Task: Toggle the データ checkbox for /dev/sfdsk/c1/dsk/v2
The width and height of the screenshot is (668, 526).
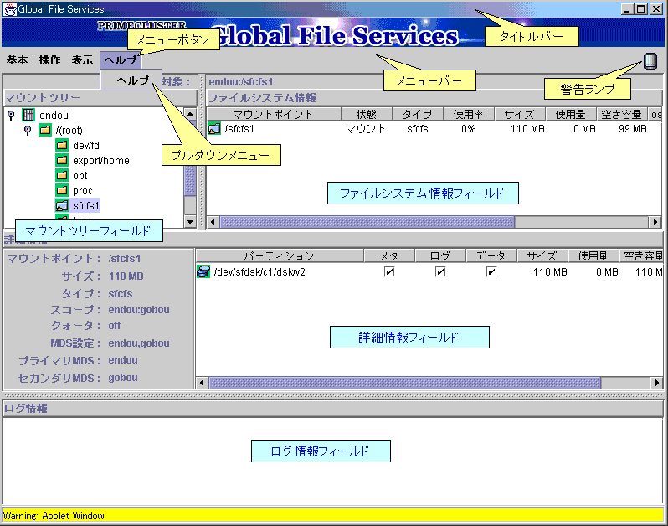Action: click(491, 271)
